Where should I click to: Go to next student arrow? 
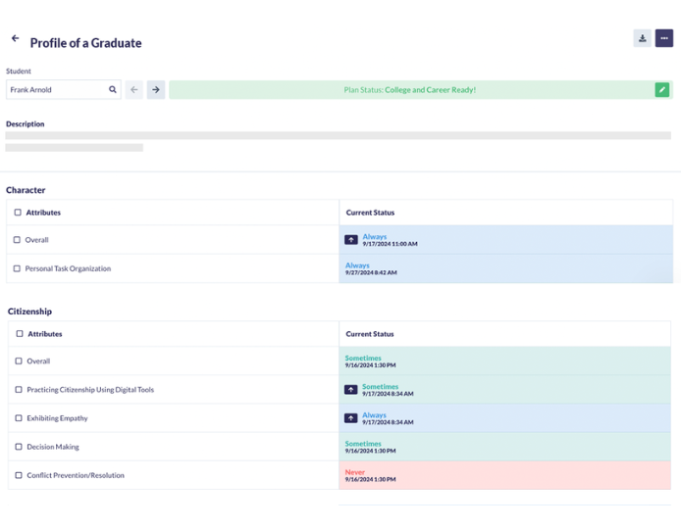156,90
